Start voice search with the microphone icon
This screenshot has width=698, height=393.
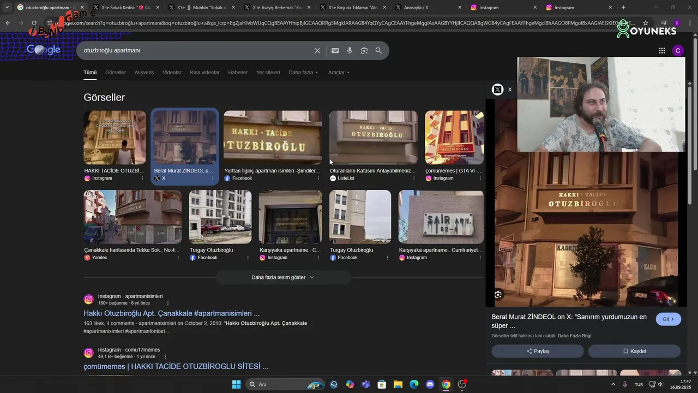pyautogui.click(x=350, y=50)
